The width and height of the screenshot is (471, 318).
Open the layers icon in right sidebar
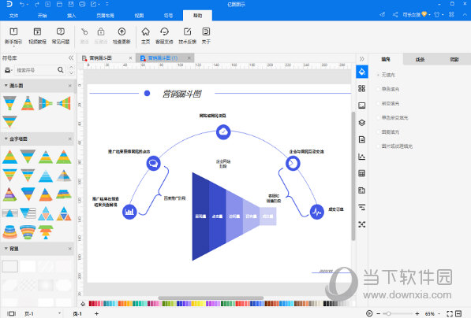coord(362,123)
